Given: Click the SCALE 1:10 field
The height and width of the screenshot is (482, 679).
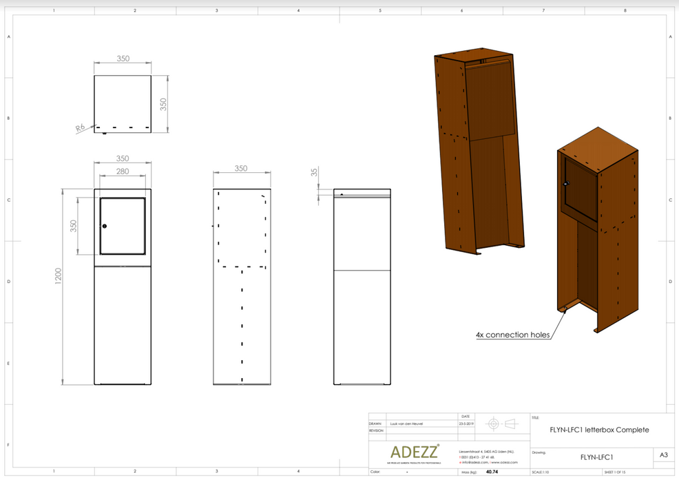Looking at the screenshot, I should click(x=541, y=472).
